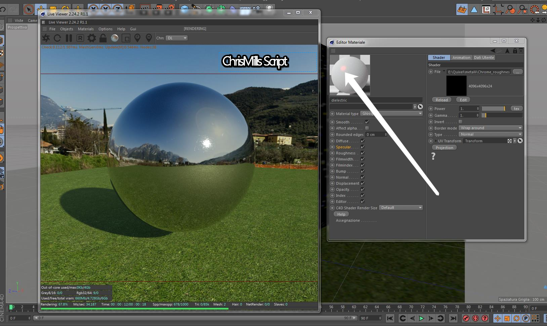This screenshot has height=326, width=547.
Task: Enable the Invert checkbox in Shader
Action: coord(461,122)
